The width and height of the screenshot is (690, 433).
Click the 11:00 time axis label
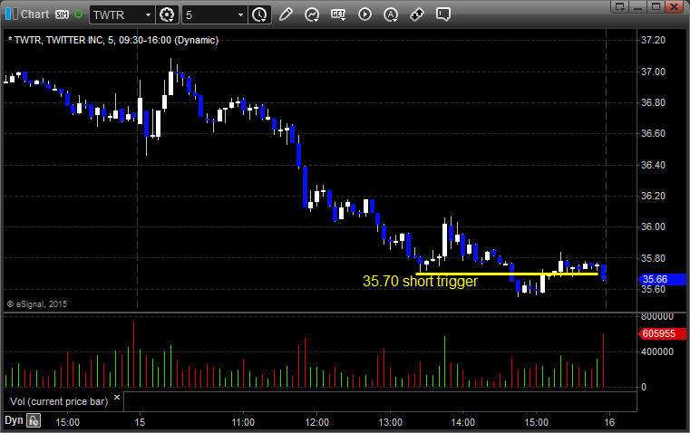[243, 422]
